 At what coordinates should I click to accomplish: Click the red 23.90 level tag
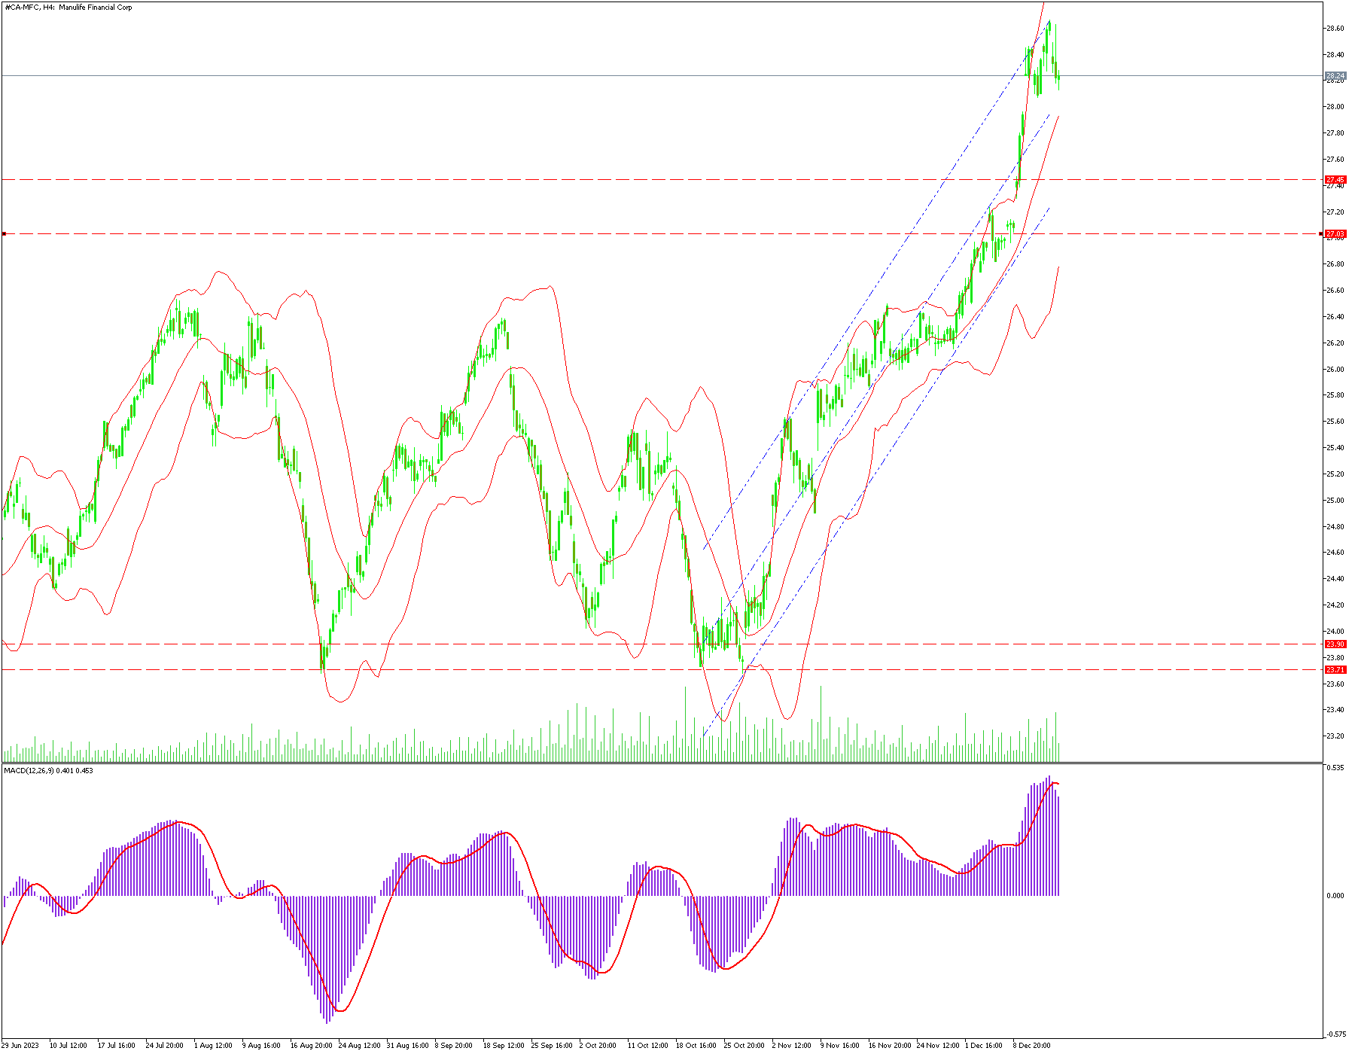click(1335, 644)
